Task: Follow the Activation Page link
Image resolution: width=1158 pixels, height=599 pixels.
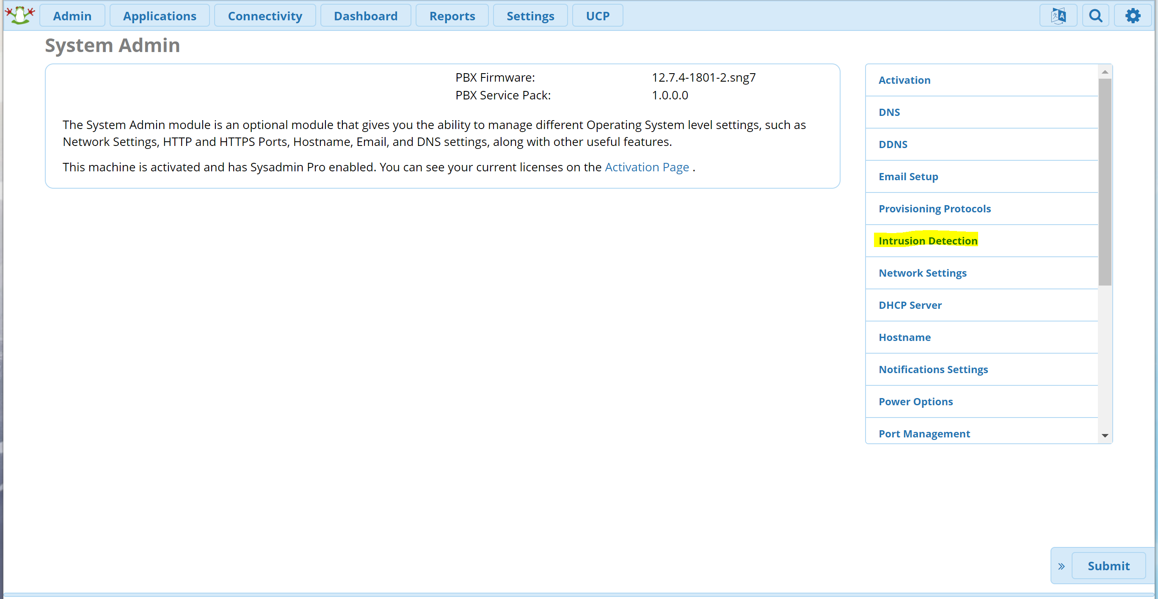Action: [646, 167]
